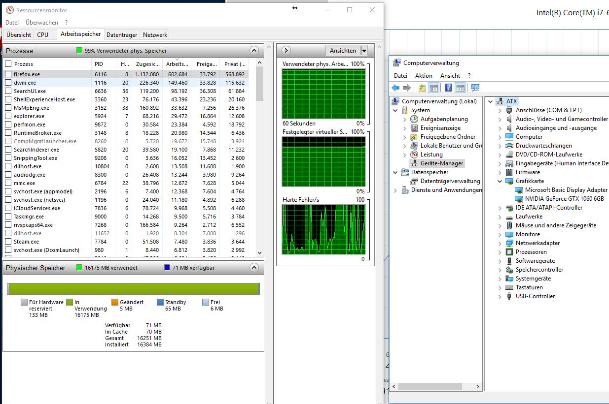The height and width of the screenshot is (404, 609).
Task: Click the blue Standby legend swatch
Action: pos(160,302)
